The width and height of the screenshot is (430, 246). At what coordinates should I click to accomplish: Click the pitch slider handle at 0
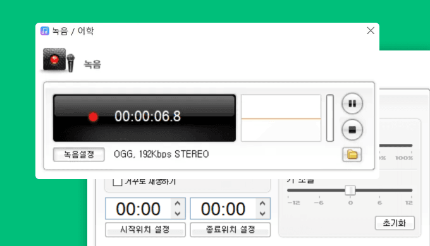[x=350, y=190]
